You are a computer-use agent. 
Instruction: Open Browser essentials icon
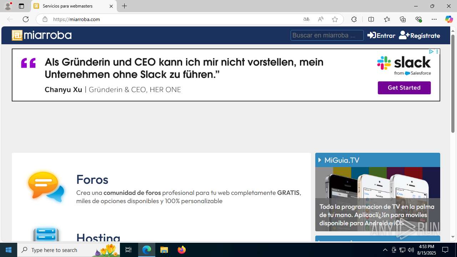click(418, 19)
